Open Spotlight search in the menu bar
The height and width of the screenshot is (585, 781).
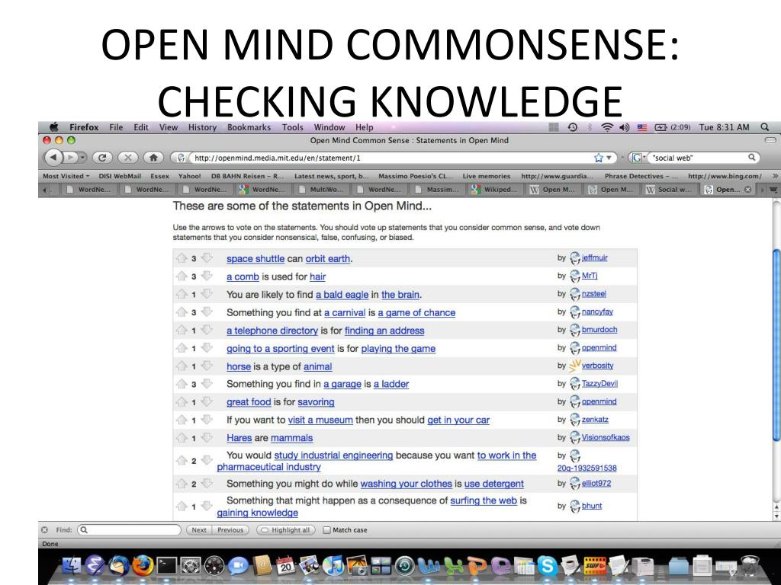tap(764, 127)
